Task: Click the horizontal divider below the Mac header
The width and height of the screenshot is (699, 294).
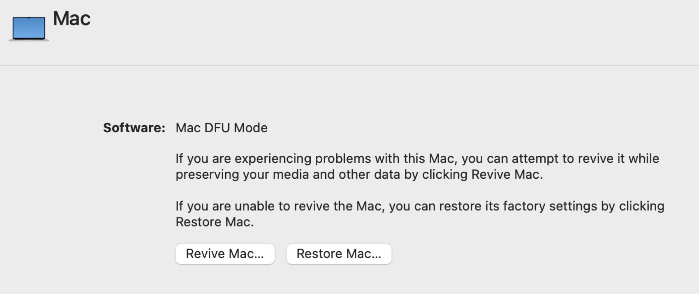Action: tap(349, 65)
